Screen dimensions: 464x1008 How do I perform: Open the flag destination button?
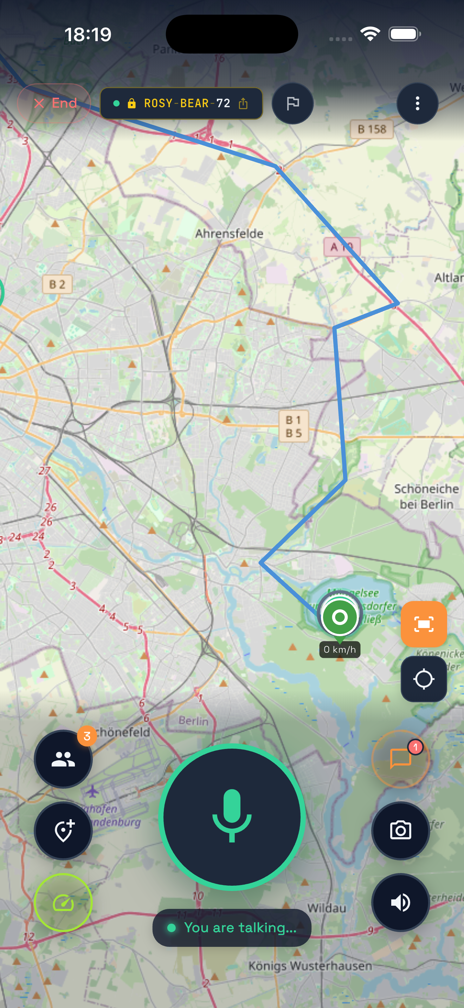pos(293,103)
